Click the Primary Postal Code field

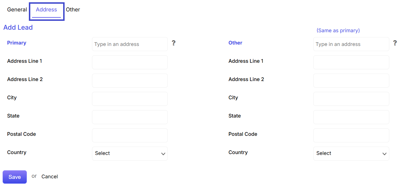point(130,135)
